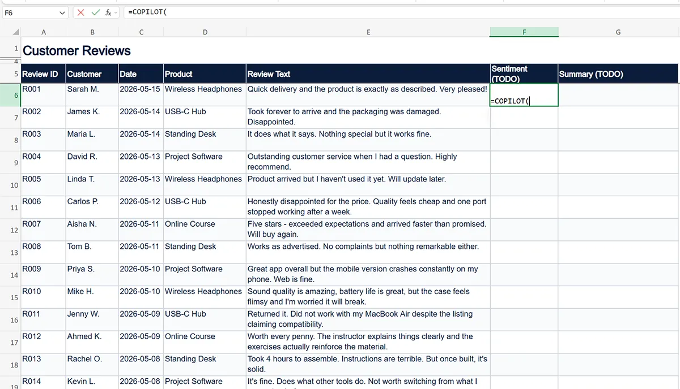The image size is (680, 389).
Task: Click the Date header cell
Action: [141, 74]
